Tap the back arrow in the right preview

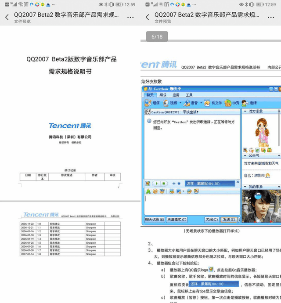click(147, 17)
